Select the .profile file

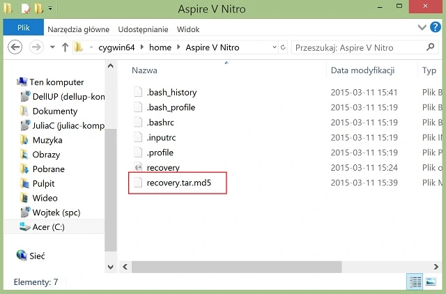(x=160, y=153)
